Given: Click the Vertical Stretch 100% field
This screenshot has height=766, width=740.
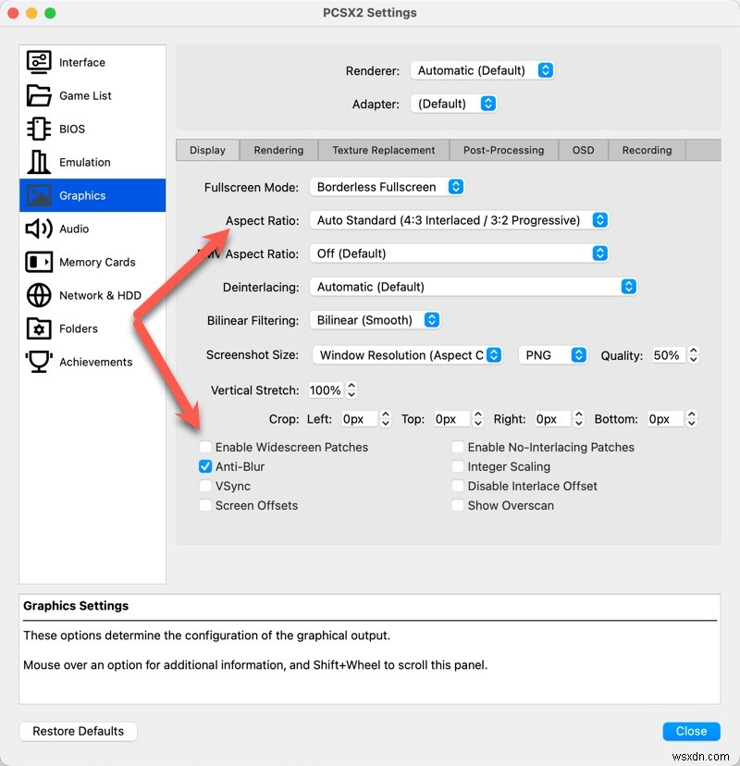Looking at the screenshot, I should [326, 389].
